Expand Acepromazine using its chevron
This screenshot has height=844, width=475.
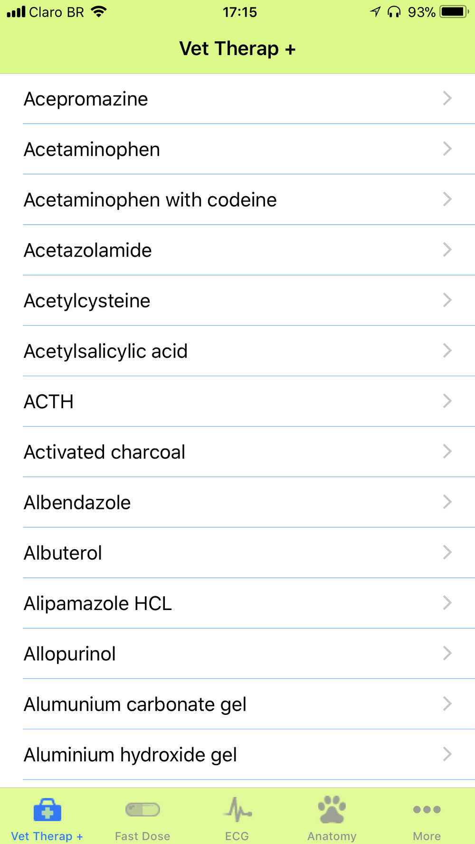pos(447,98)
